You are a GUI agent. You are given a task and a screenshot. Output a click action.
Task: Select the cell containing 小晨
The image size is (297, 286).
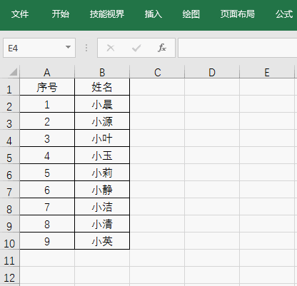coord(102,104)
